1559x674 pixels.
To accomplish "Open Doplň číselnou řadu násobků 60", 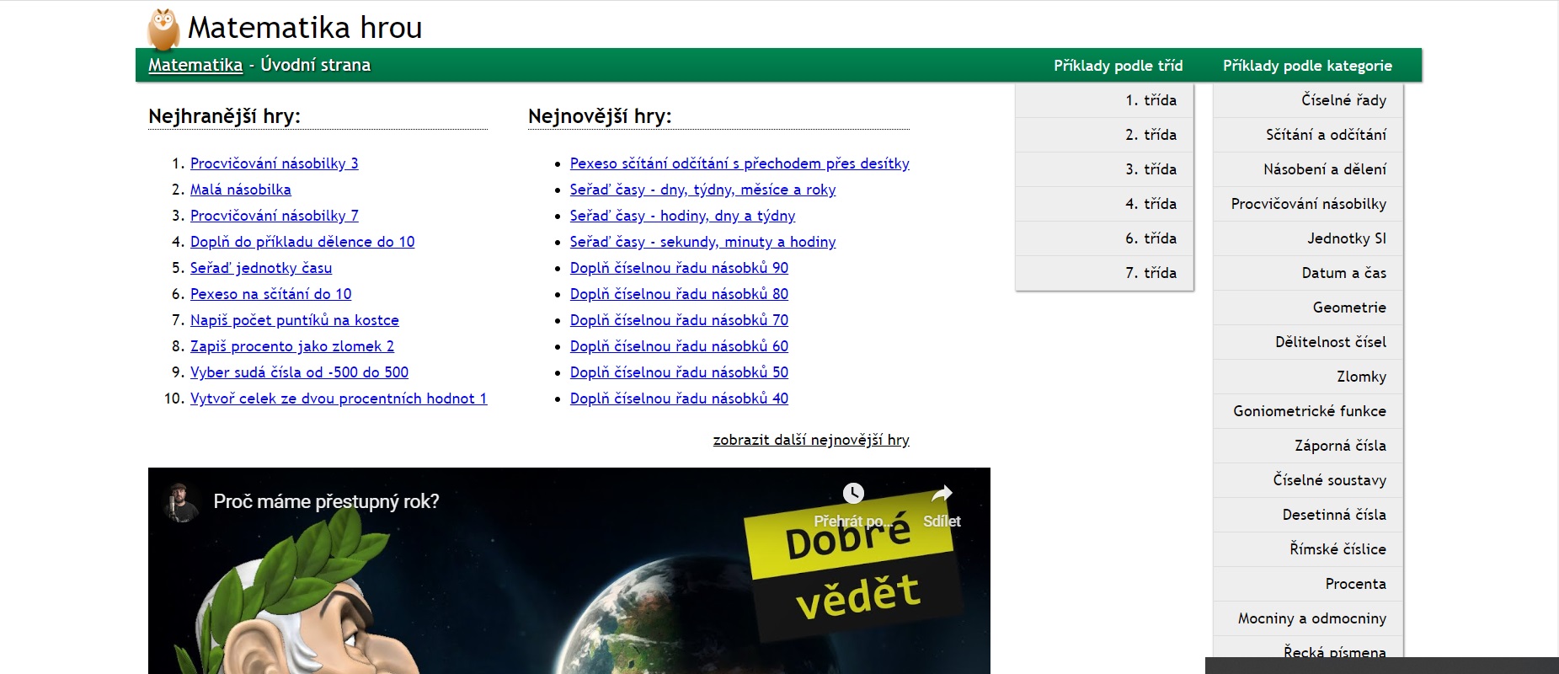I will [x=679, y=346].
